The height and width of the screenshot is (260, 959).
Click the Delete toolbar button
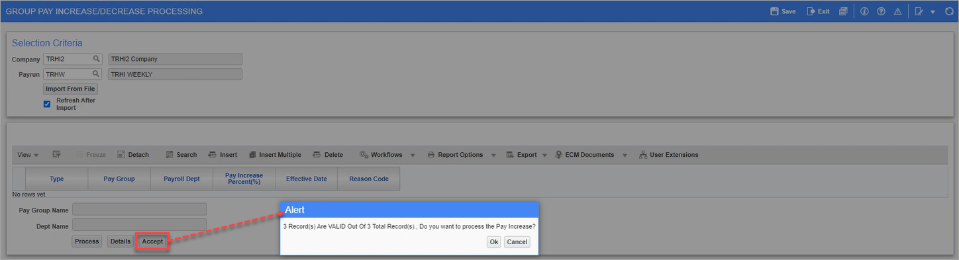point(328,155)
